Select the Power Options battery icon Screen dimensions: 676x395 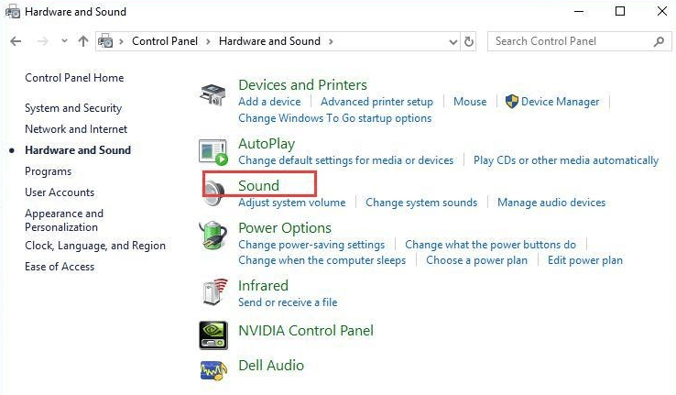[x=213, y=236]
